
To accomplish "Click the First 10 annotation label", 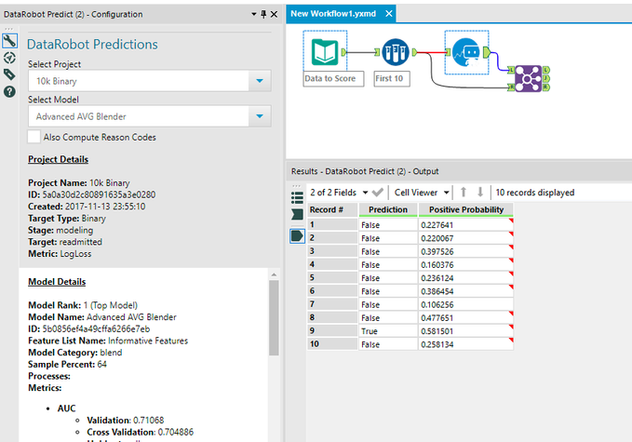I will (x=391, y=78).
